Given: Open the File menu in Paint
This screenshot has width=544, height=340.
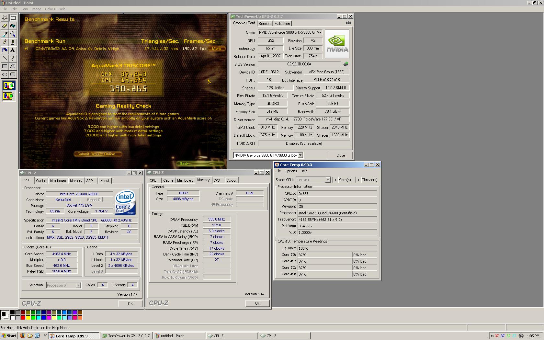Looking at the screenshot, I should [x=4, y=9].
